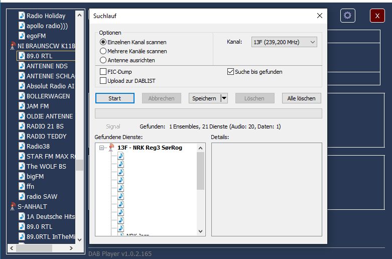The height and width of the screenshot is (259, 392).
Task: Enable the FIC-Dump checkbox
Action: point(103,72)
